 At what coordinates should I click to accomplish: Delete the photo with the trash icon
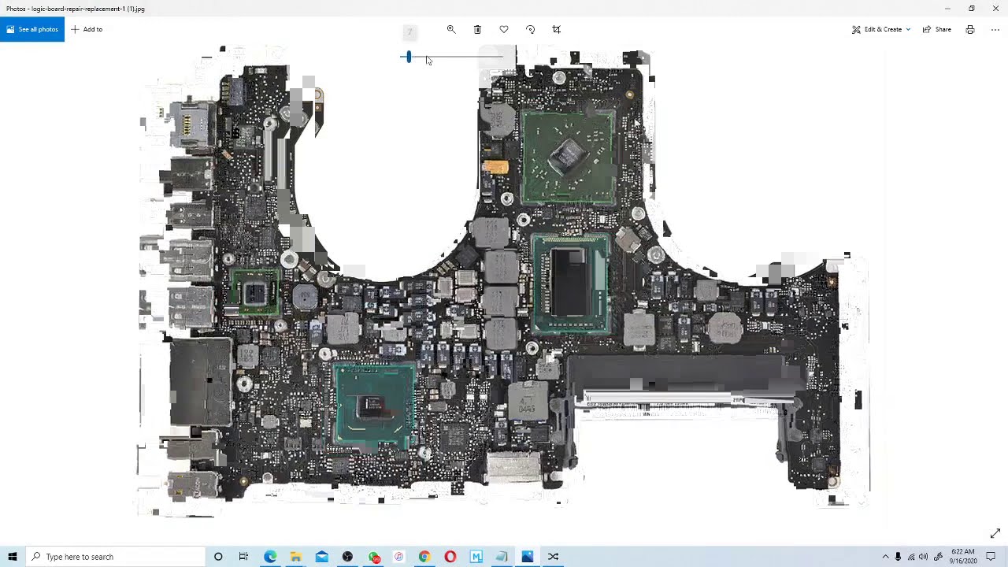point(477,29)
